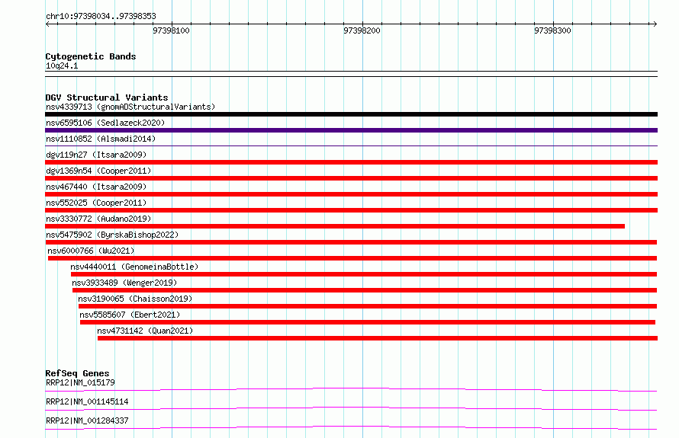This screenshot has width=679, height=438.
Task: Select the magenta RRP12|NM_001145114 transcript line
Action: click(351, 408)
